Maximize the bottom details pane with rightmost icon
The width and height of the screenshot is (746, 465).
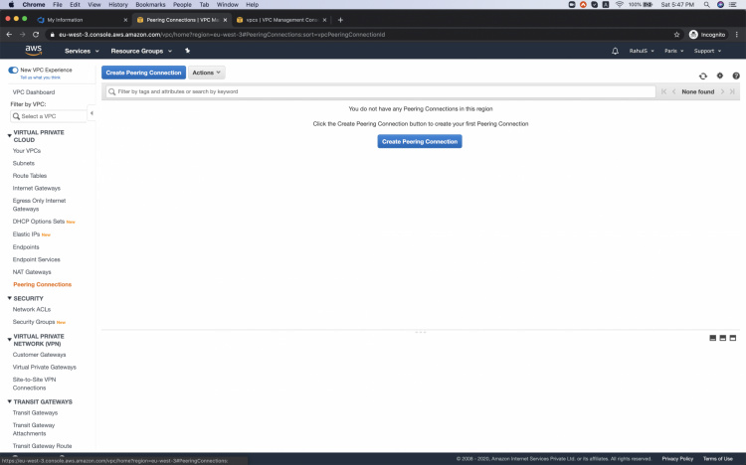[733, 338]
